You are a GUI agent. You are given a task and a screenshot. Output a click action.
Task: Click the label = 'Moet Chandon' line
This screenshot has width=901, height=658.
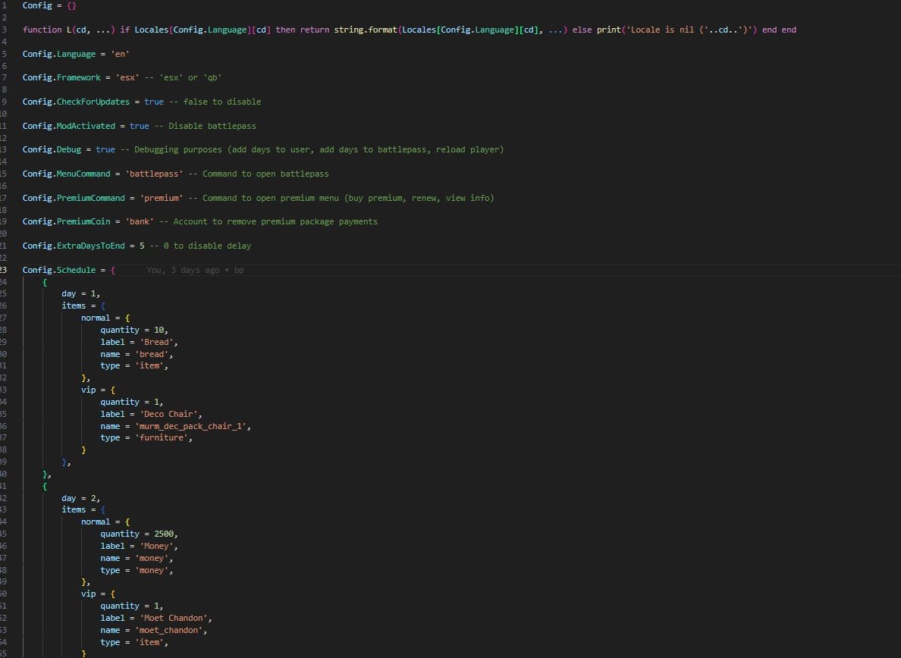tap(156, 619)
